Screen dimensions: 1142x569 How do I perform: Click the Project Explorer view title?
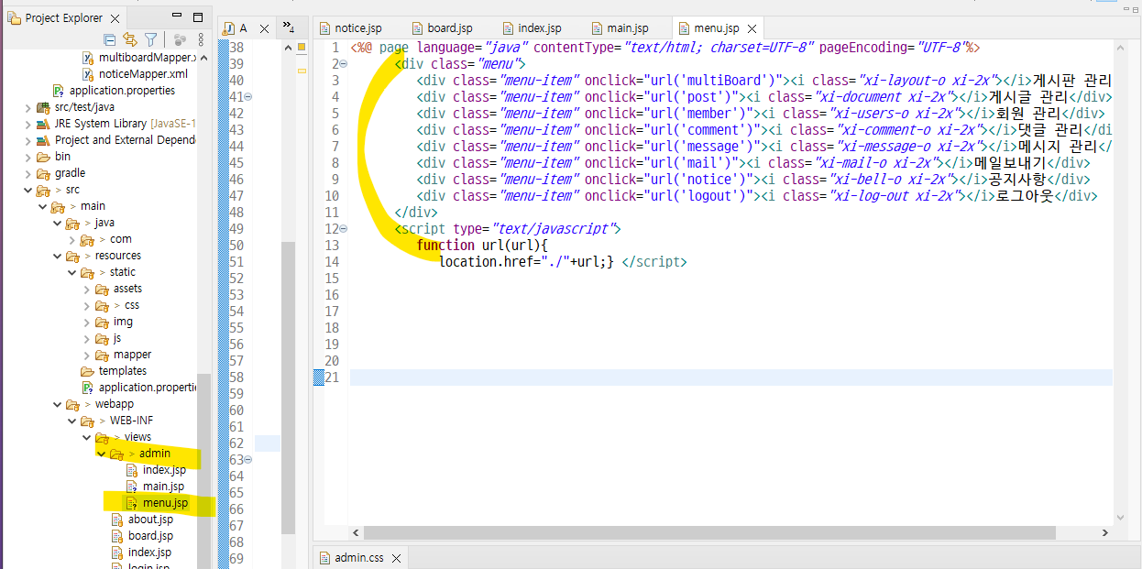[63, 18]
